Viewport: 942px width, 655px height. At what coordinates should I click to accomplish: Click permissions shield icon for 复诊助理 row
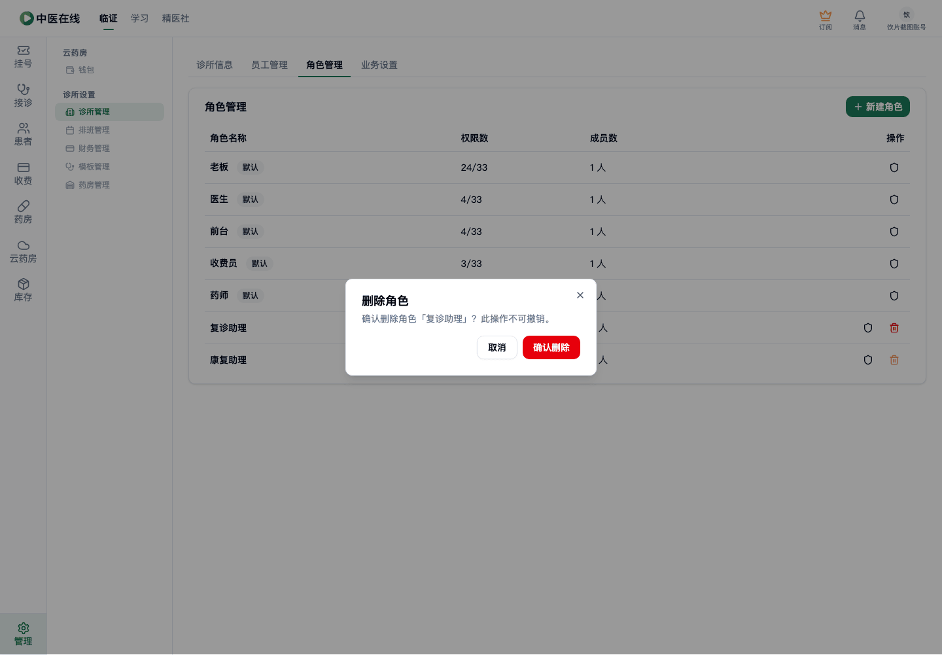[x=868, y=328]
